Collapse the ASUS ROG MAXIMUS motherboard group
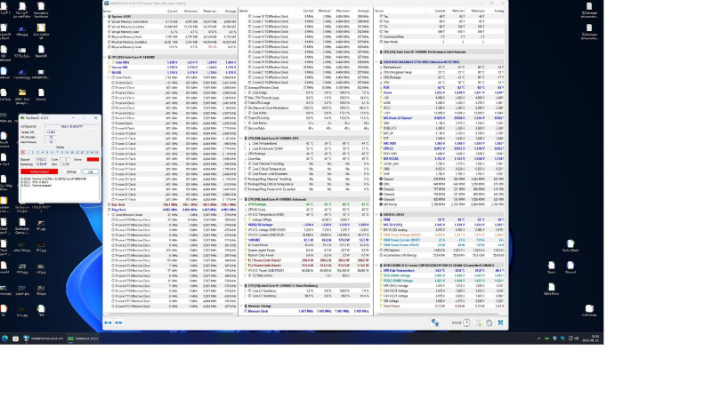 point(376,62)
